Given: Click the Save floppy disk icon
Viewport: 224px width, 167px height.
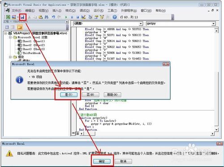Looking at the screenshot, I should click(22, 17).
